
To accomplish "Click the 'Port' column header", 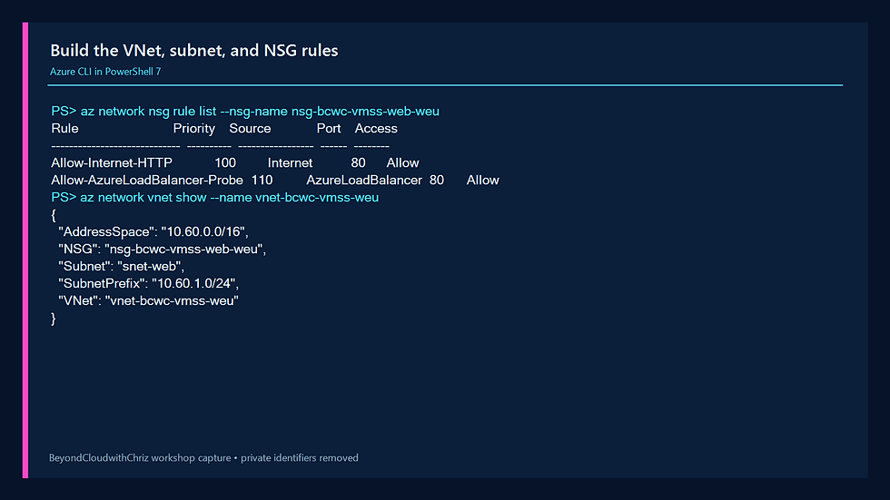I will (x=329, y=129).
